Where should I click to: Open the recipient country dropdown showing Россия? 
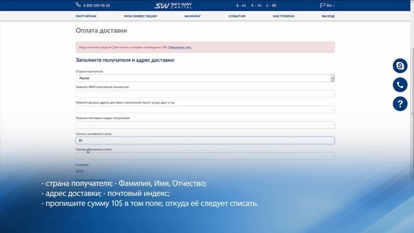205,78
